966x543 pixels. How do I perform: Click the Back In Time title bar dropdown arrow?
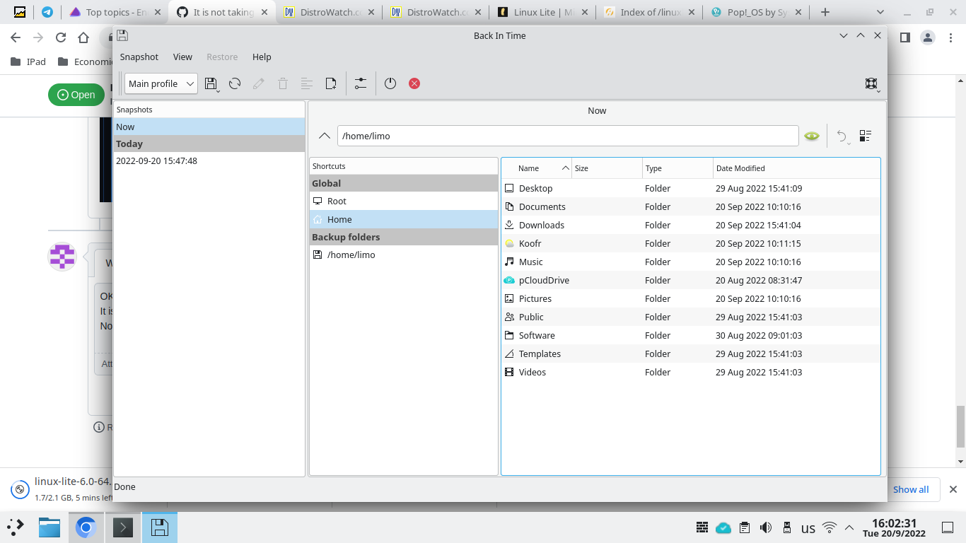coord(843,35)
